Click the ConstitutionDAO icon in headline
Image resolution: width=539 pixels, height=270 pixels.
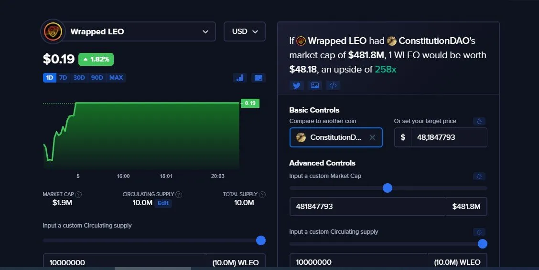point(391,41)
